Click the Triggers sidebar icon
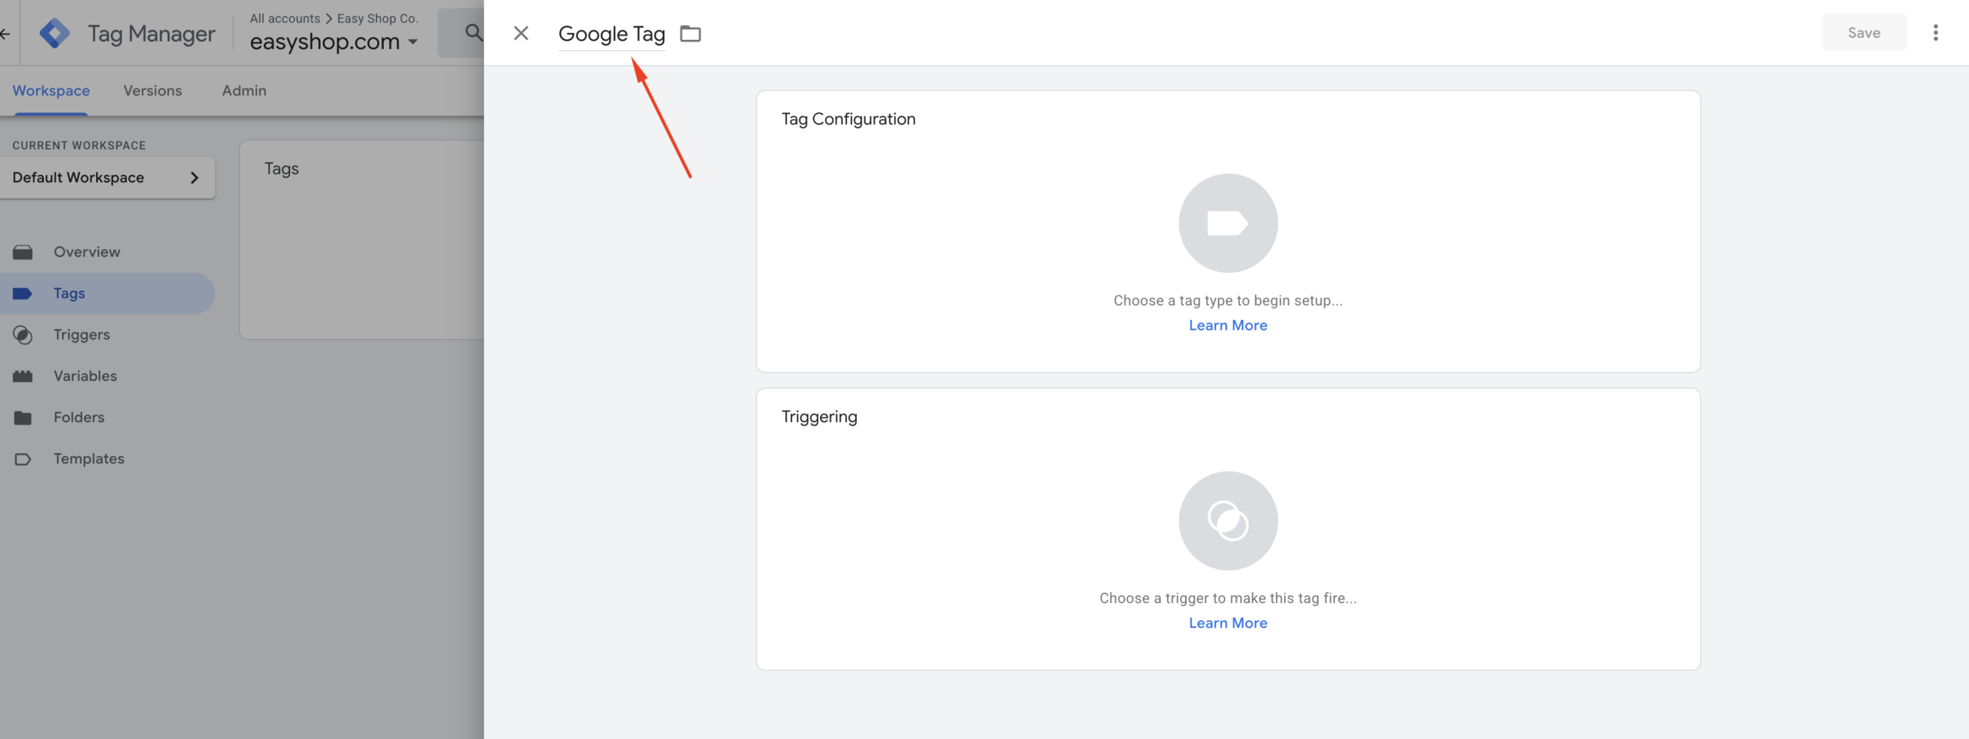The height and width of the screenshot is (739, 1969). click(x=23, y=335)
